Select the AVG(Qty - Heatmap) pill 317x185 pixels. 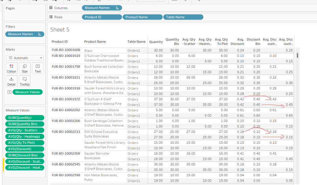pyautogui.click(x=25, y=137)
